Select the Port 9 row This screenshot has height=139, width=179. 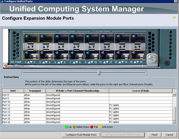click(x=87, y=98)
